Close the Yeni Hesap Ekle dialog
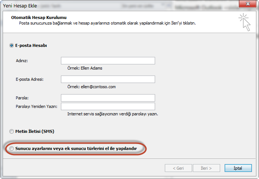 pos(247,4)
